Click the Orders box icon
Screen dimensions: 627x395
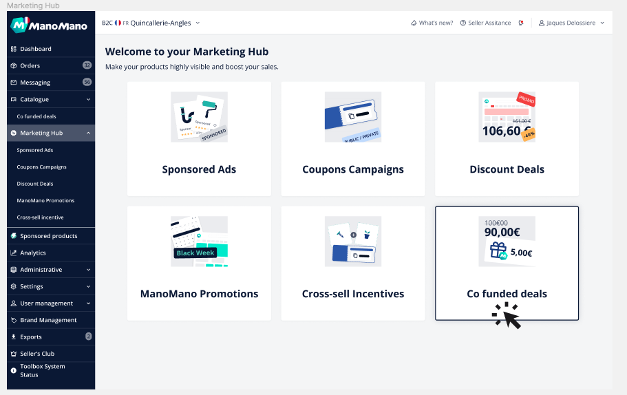14,65
